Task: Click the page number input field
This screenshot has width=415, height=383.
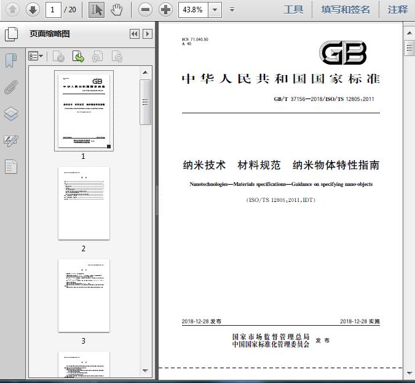Action: (53, 9)
